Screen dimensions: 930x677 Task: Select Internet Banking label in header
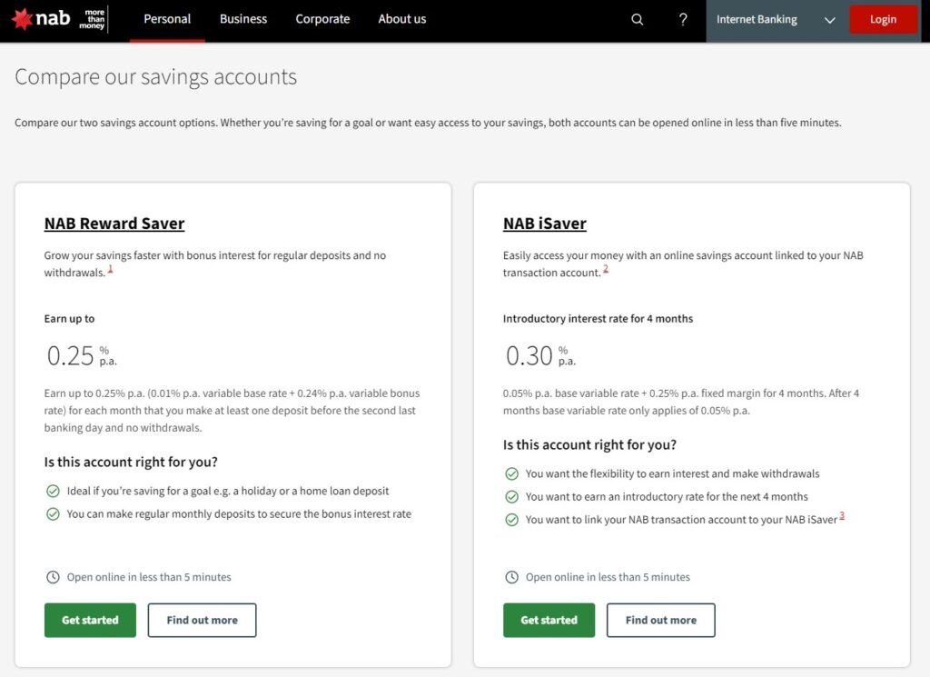coord(757,20)
